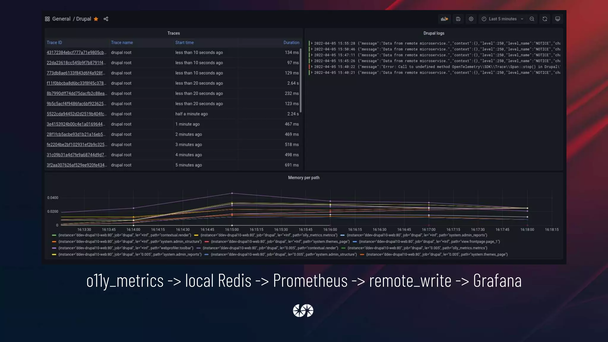Click the 691 ms duration cell

pyautogui.click(x=292, y=165)
